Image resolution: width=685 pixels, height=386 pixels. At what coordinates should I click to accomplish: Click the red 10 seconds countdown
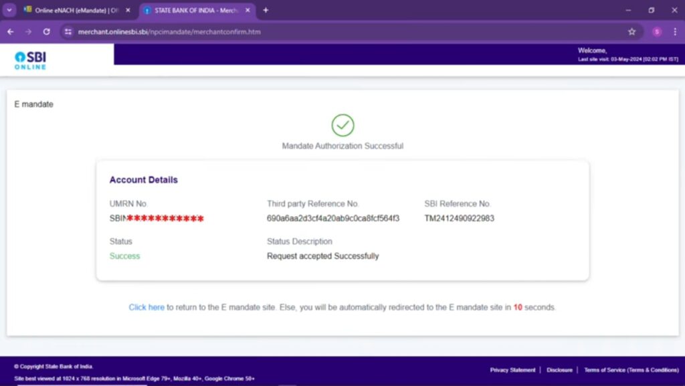(x=518, y=308)
